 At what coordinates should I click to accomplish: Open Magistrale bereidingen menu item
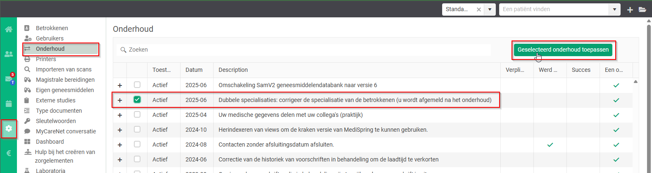point(65,80)
